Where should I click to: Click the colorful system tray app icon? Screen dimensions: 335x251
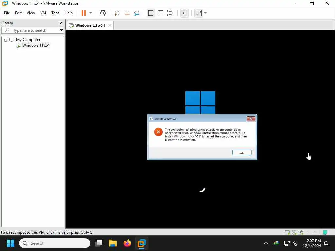click(x=276, y=243)
